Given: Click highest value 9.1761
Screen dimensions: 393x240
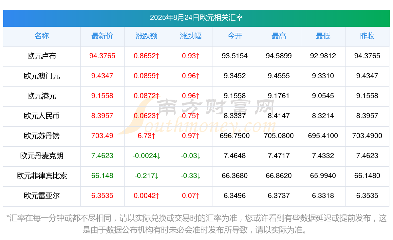Looking at the screenshot, I should point(279,96).
